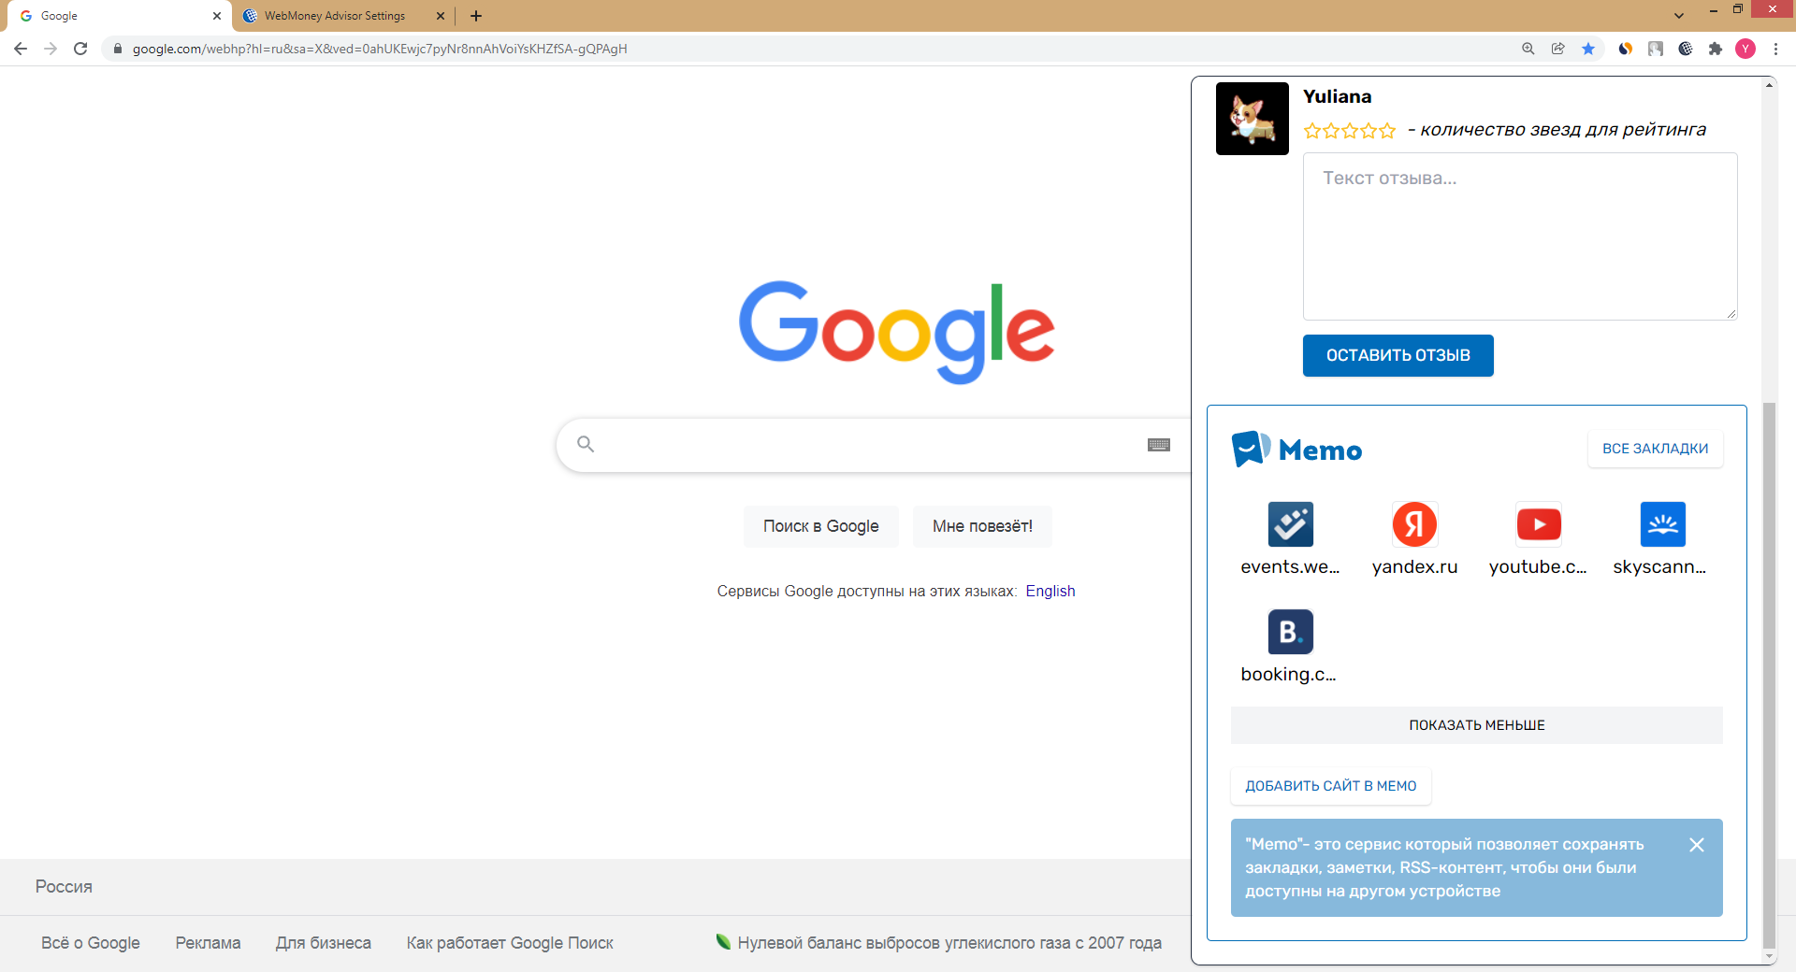Rate with the second star
The image size is (1796, 972).
(x=1331, y=131)
